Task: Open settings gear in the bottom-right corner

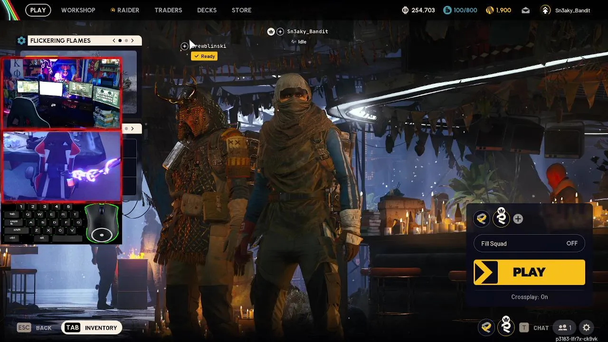Action: pos(587,327)
